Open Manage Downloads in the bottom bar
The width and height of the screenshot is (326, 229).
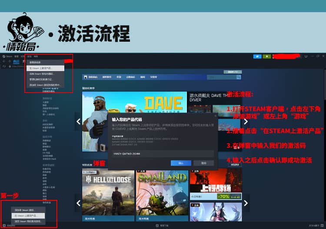coord(163,226)
